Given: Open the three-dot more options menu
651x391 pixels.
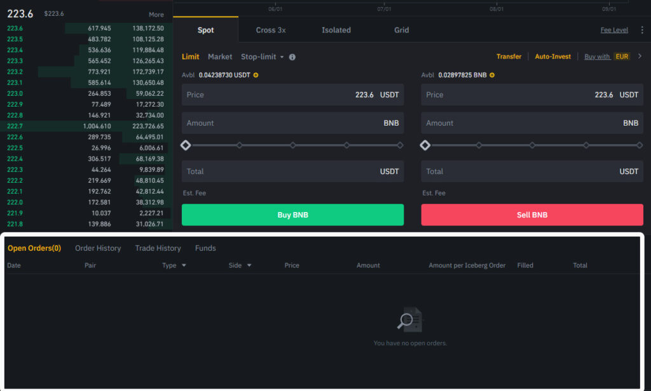Looking at the screenshot, I should [642, 30].
